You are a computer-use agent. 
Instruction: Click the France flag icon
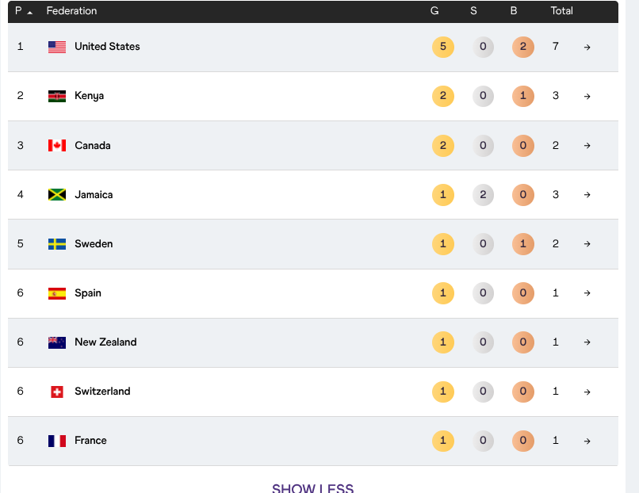click(57, 441)
